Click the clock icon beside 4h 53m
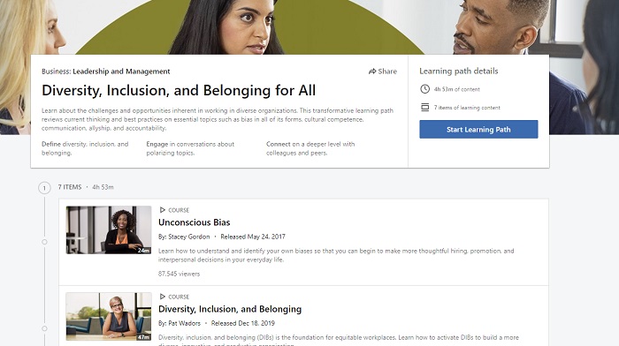Viewport: 619px width, 346px height. [x=424, y=89]
